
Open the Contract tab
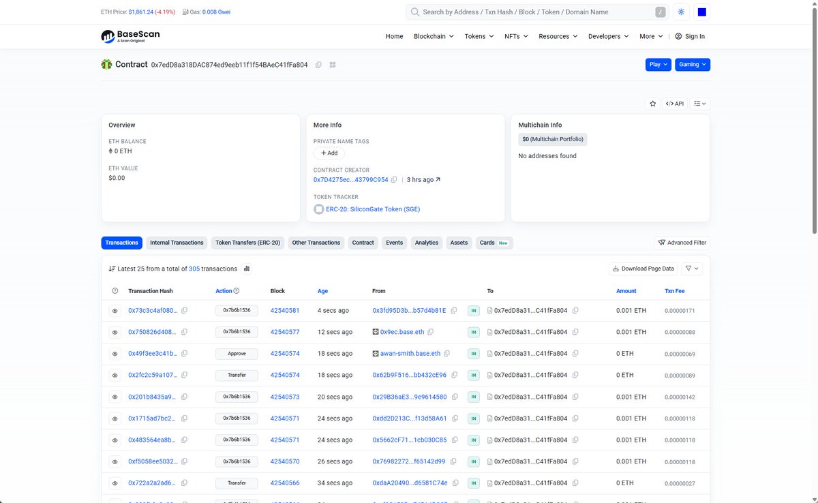(x=363, y=243)
